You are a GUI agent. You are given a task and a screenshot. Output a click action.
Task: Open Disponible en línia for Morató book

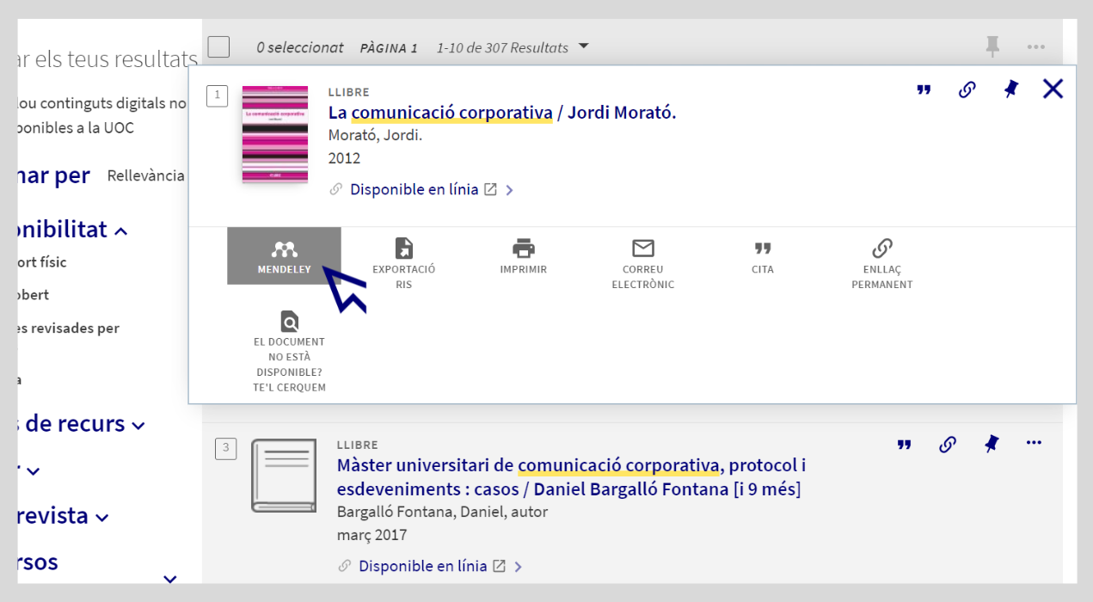[x=414, y=189]
